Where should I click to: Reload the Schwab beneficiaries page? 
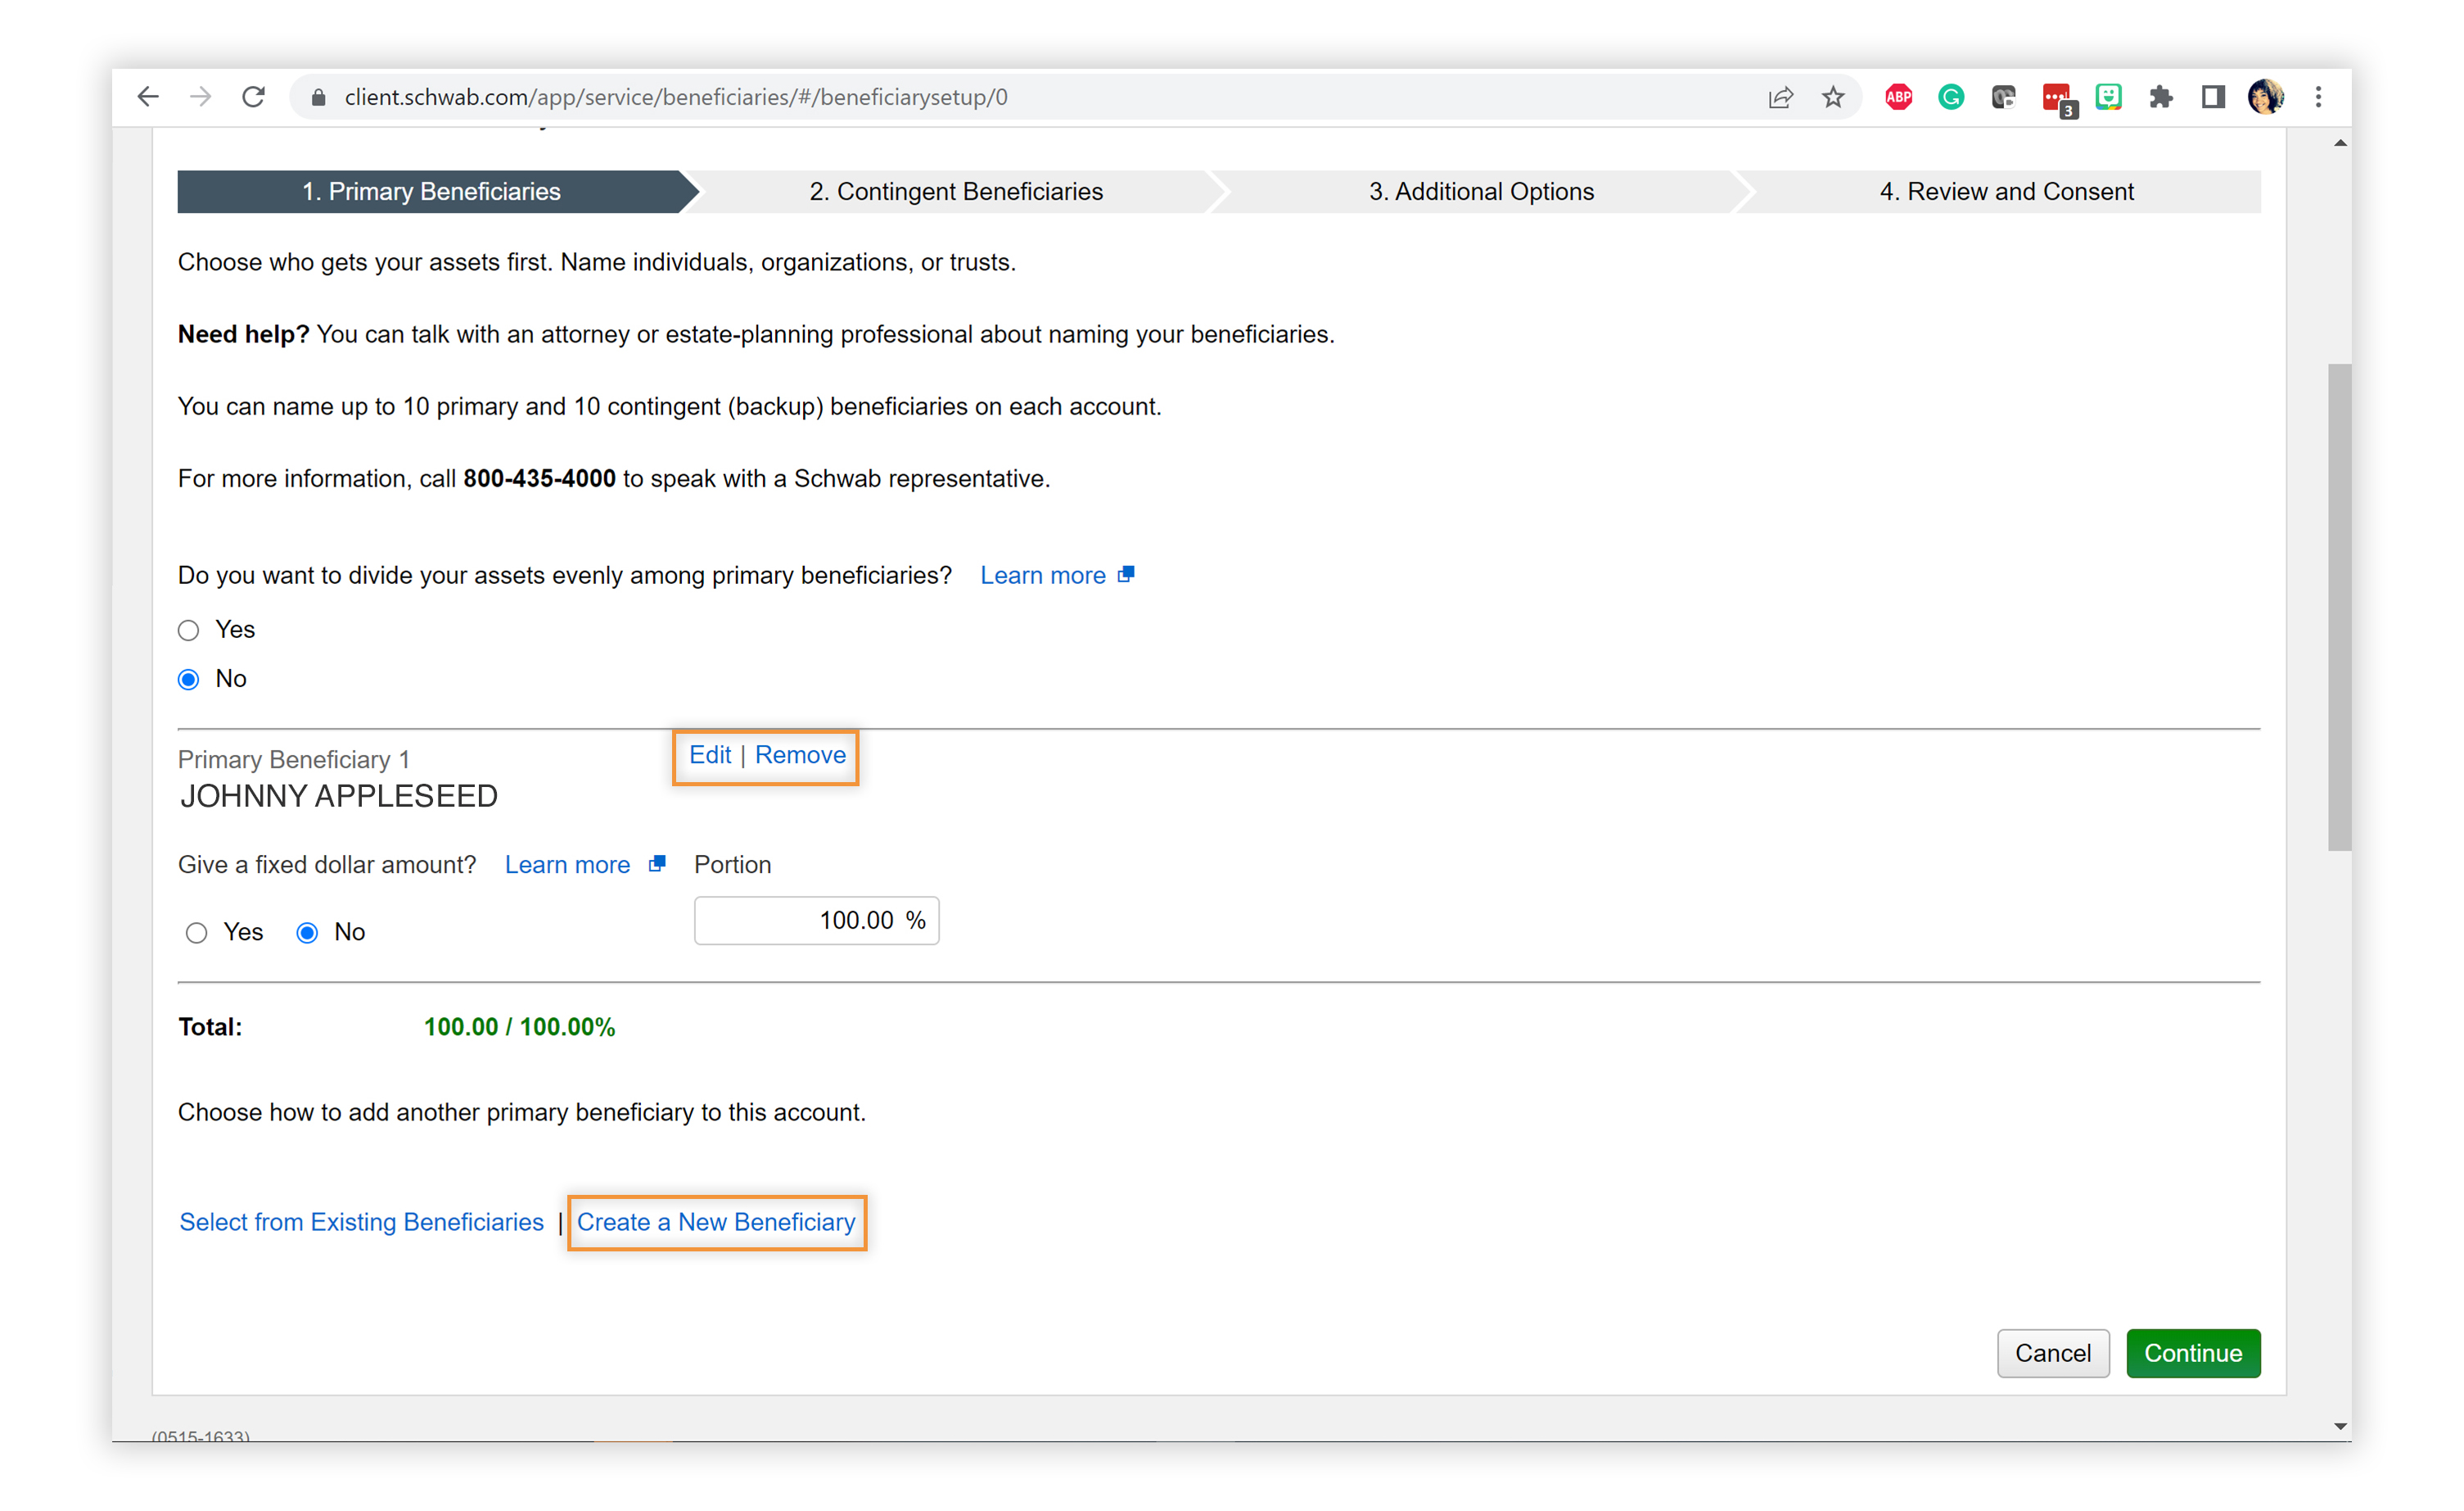(x=254, y=97)
